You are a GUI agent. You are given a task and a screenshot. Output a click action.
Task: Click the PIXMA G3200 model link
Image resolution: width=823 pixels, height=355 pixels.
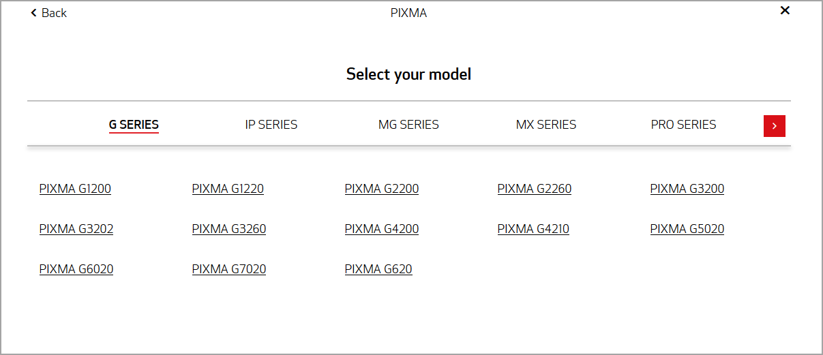(x=687, y=189)
